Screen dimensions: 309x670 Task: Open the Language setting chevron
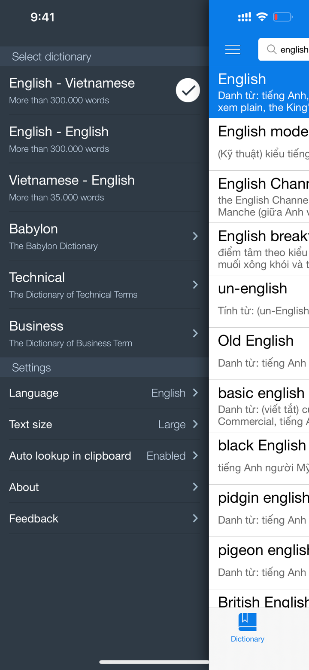point(195,392)
